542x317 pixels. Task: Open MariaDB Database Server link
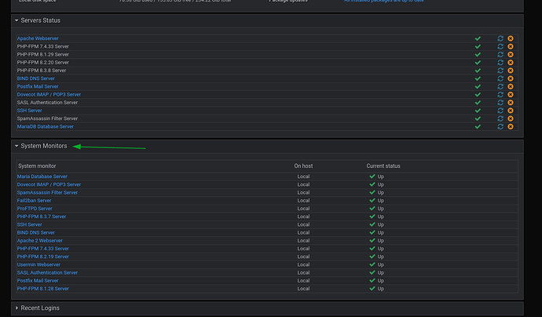[x=46, y=126]
